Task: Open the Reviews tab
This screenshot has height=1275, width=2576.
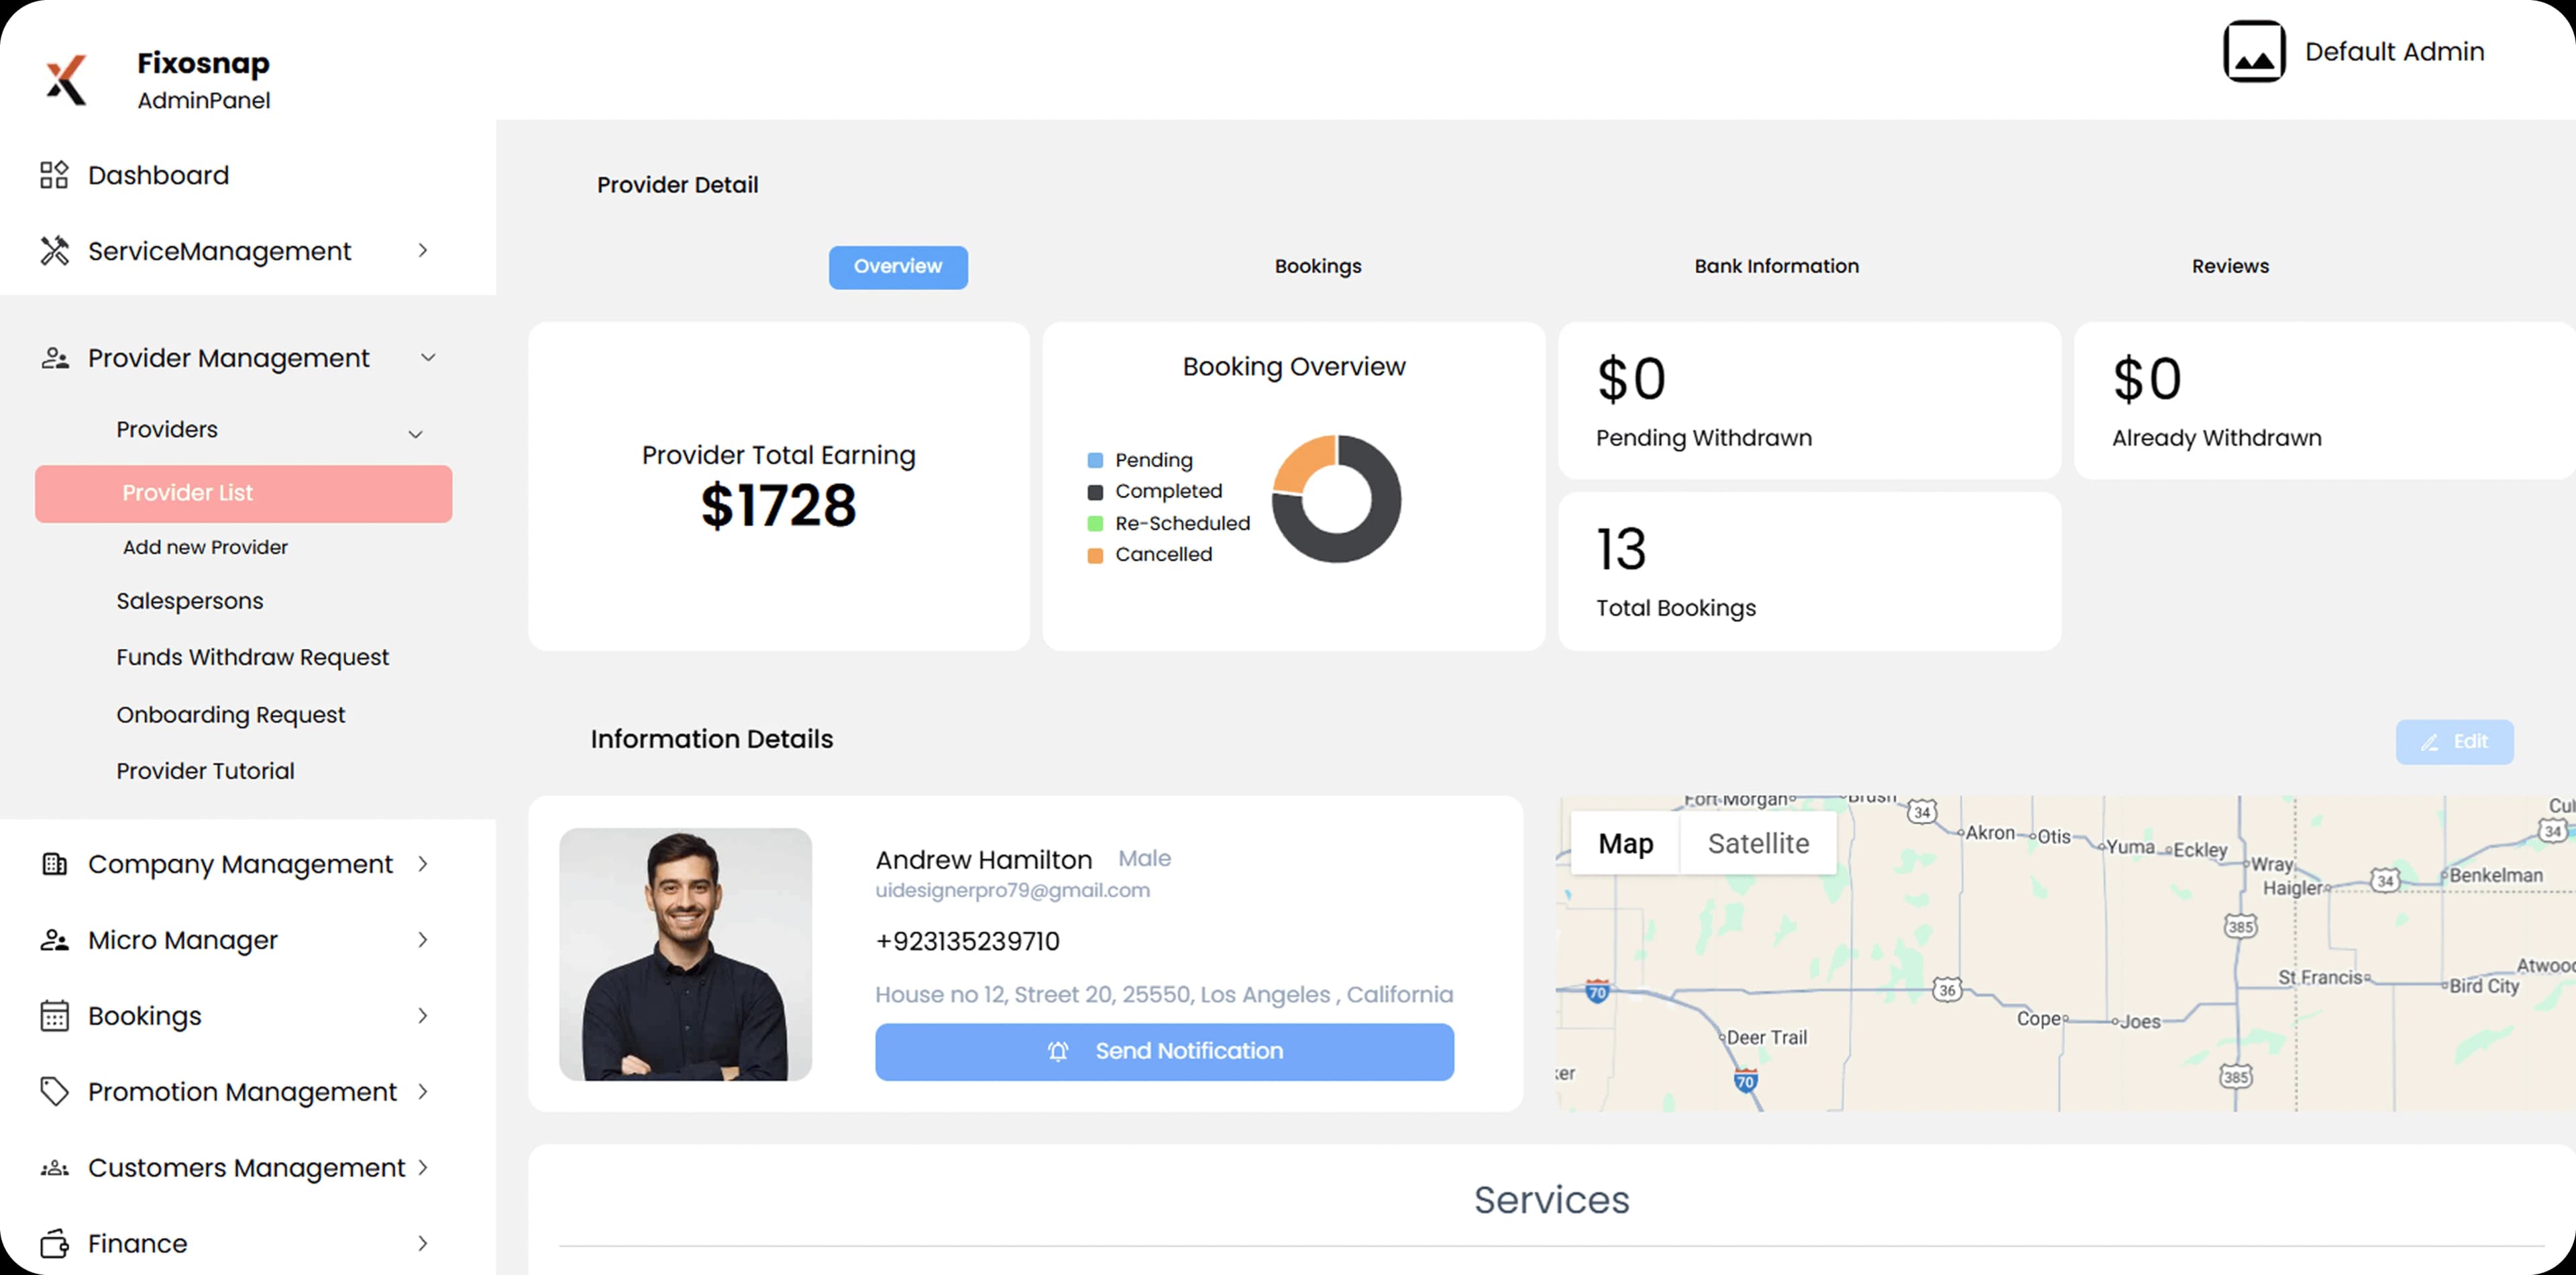Action: pyautogui.click(x=2229, y=266)
